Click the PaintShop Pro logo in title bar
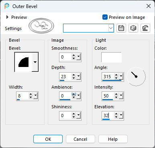Viewport: 155px width, 148px height. click(6, 6)
